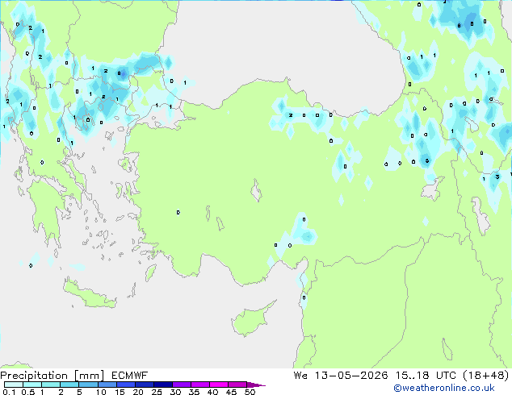Image resolution: width=512 pixels, height=395 pixels.
Task: Click the forecast offset "(18+48)"
Action: coord(486,376)
